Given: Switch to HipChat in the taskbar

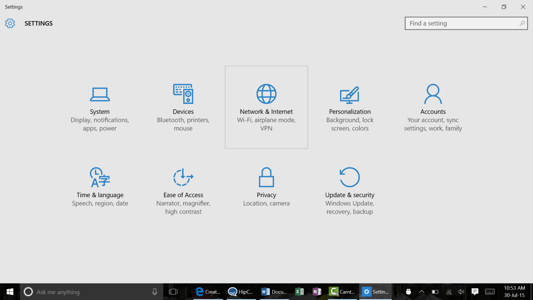Looking at the screenshot, I should 241,292.
